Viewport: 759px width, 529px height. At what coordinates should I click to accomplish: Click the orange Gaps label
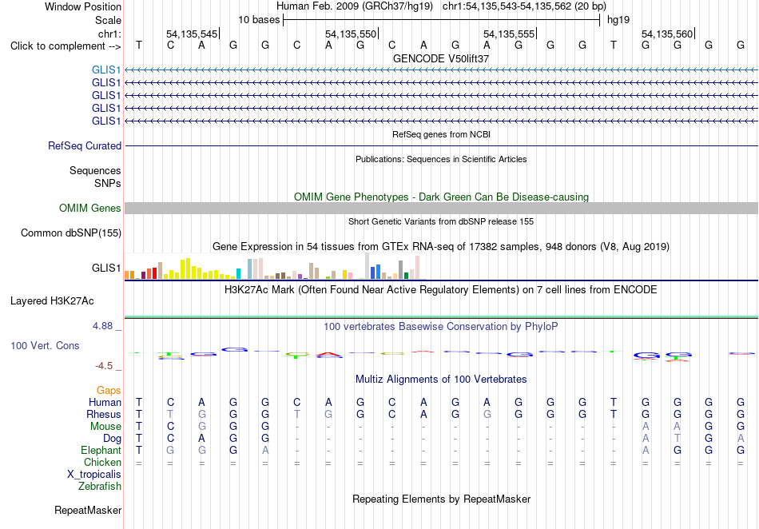click(x=109, y=390)
